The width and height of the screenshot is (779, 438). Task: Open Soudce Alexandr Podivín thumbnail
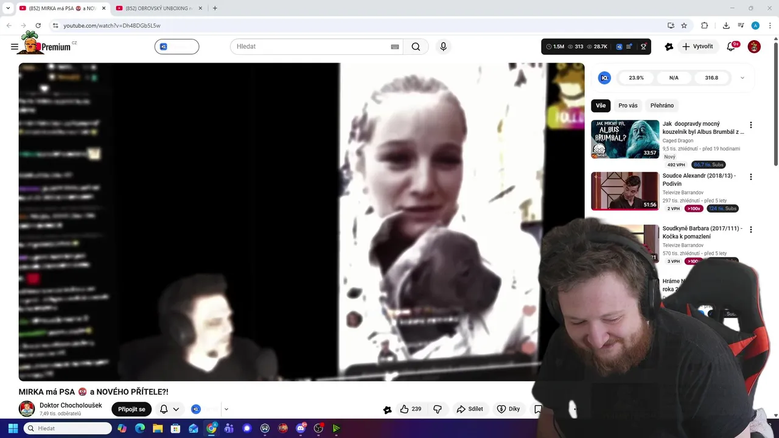(625, 191)
